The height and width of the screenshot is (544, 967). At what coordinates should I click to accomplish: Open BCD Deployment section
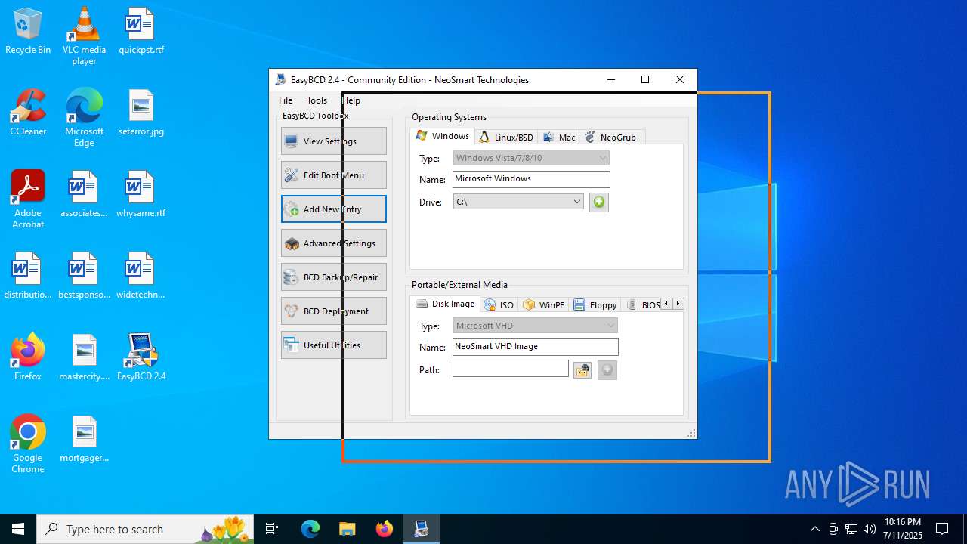pos(333,311)
